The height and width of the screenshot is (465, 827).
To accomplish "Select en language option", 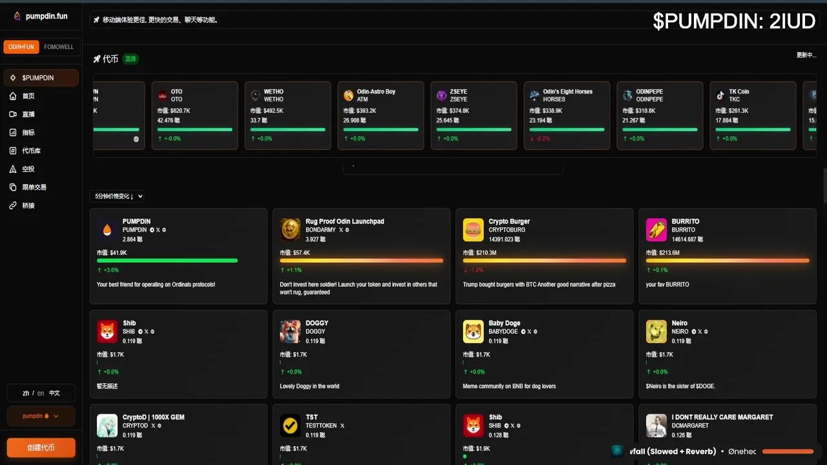I will [x=41, y=393].
